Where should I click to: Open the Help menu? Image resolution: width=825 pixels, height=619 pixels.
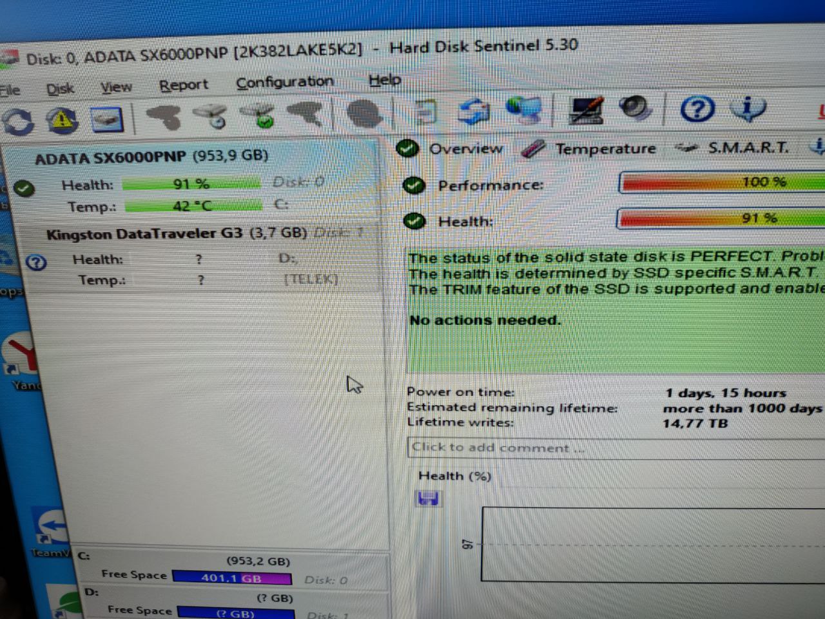click(385, 80)
